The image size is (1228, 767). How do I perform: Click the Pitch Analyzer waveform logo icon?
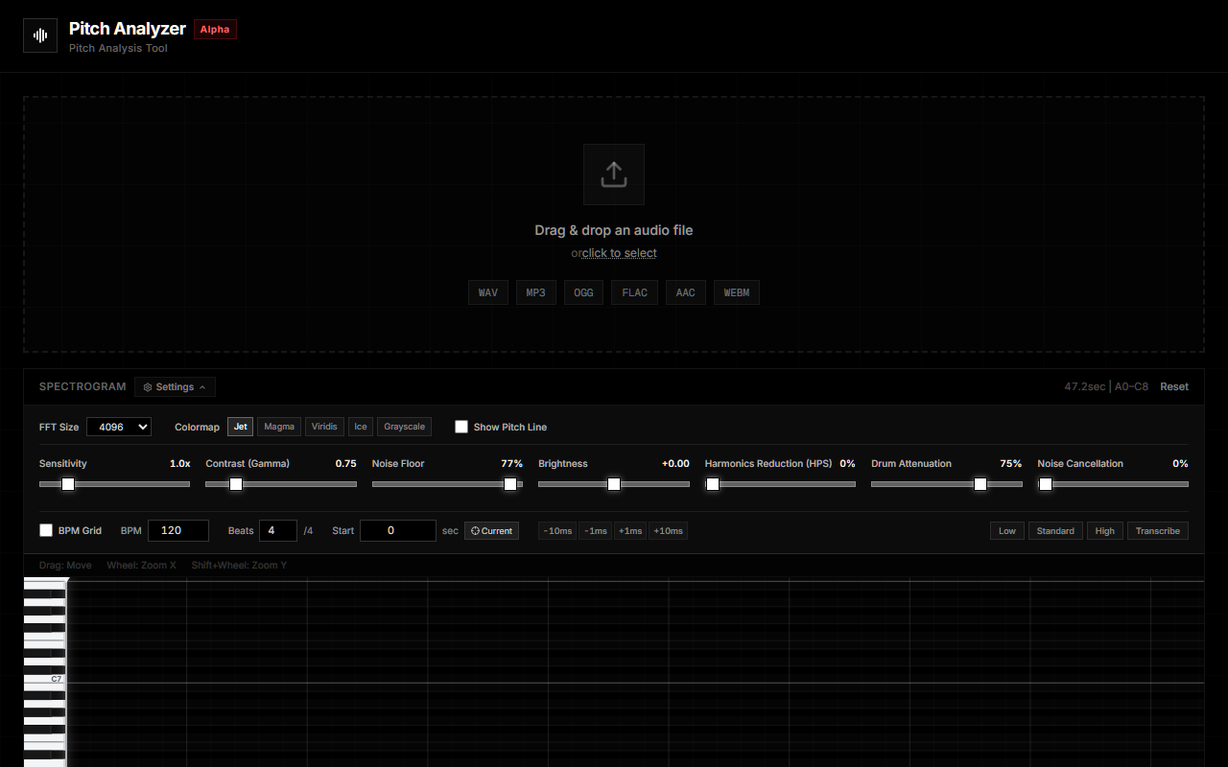coord(40,35)
